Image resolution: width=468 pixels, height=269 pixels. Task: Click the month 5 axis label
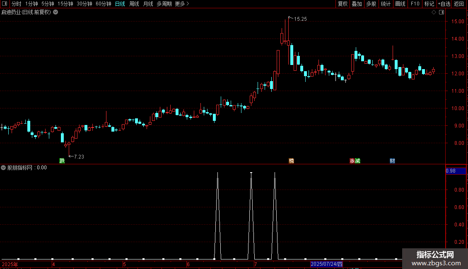[x=125, y=264]
